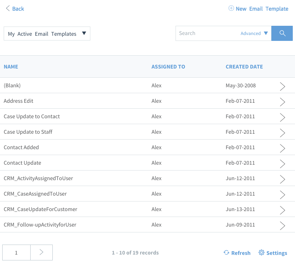Sort by the ASSIGNED TO column header
295x263 pixels.
point(168,67)
